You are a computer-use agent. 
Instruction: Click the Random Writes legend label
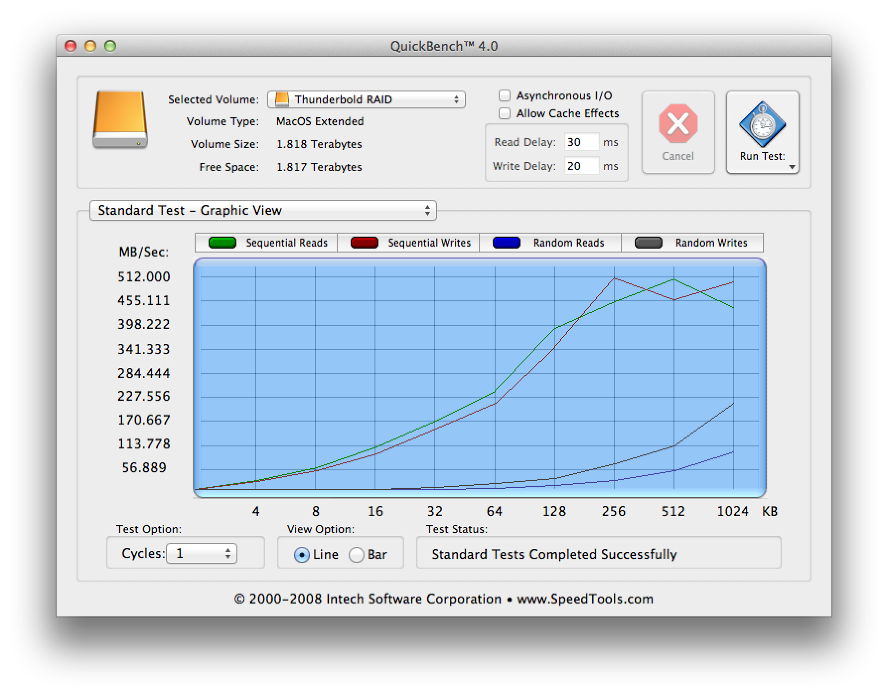711,243
